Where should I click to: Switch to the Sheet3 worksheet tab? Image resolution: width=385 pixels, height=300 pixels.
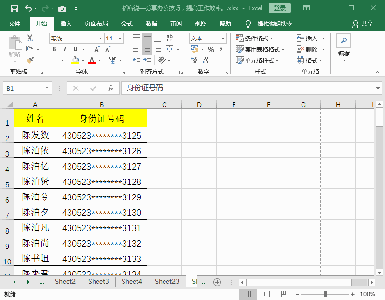click(x=98, y=282)
